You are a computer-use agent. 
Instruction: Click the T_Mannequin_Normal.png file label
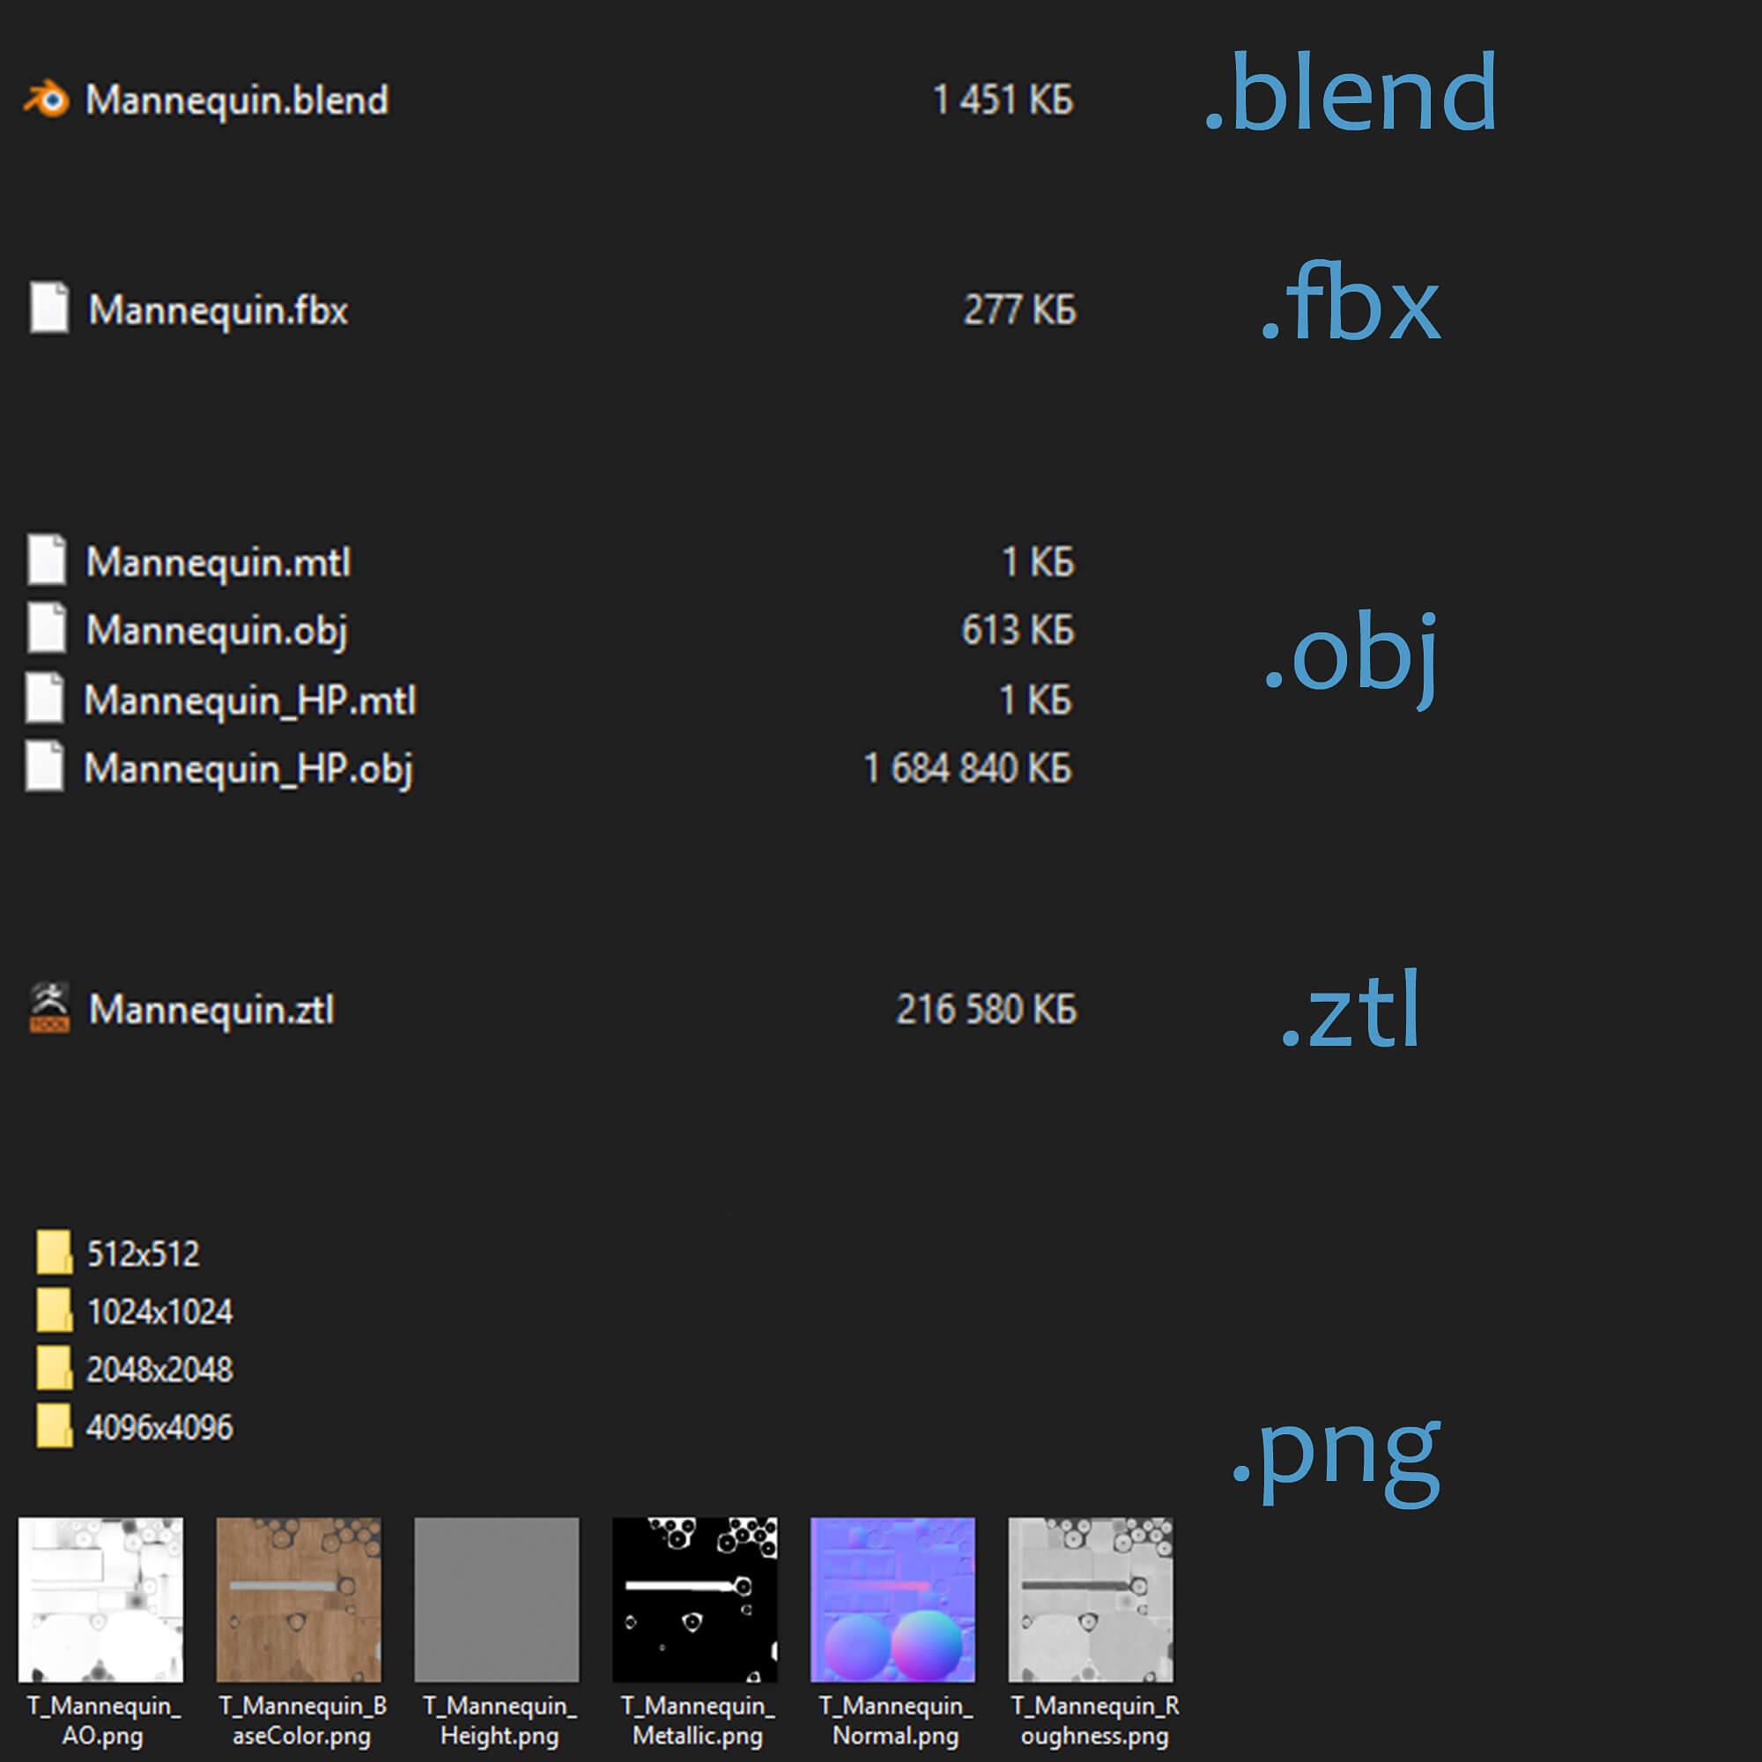pyautogui.click(x=895, y=1720)
